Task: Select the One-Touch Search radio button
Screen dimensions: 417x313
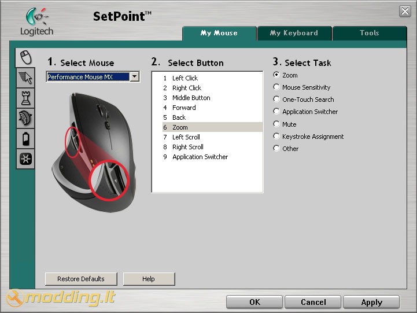Action: click(276, 99)
